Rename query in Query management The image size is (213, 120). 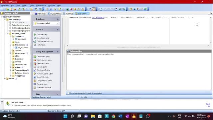point(42,84)
